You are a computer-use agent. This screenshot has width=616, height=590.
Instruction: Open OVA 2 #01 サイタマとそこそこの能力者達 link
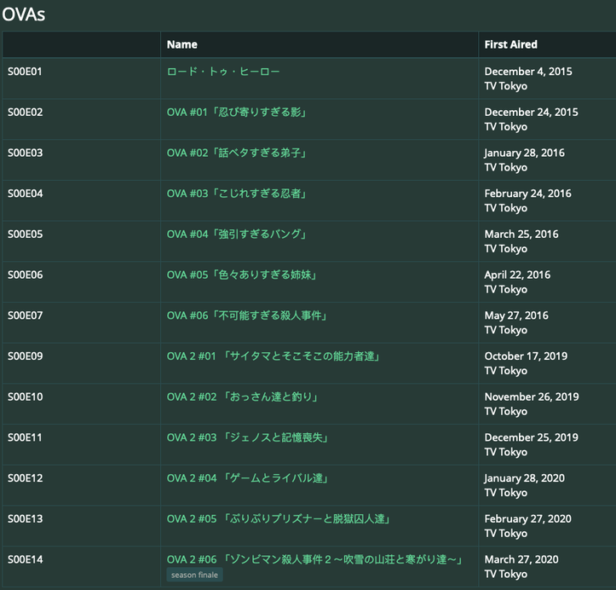point(273,356)
